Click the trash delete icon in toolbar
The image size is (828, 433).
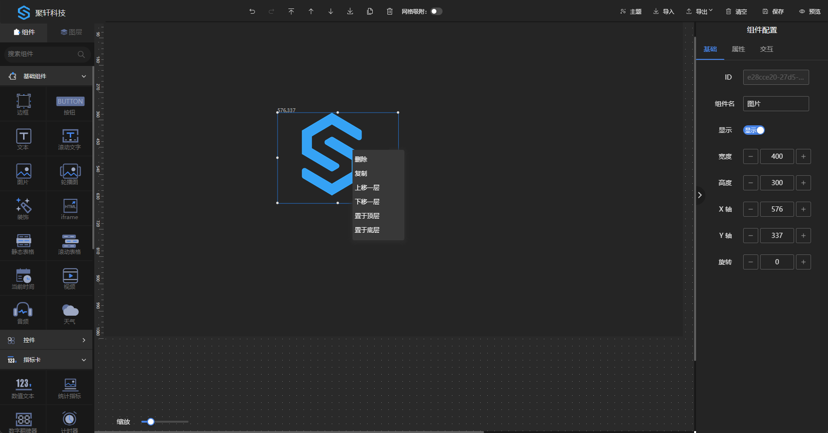[390, 11]
